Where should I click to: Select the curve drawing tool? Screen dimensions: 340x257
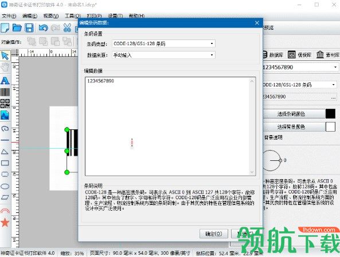(5, 129)
